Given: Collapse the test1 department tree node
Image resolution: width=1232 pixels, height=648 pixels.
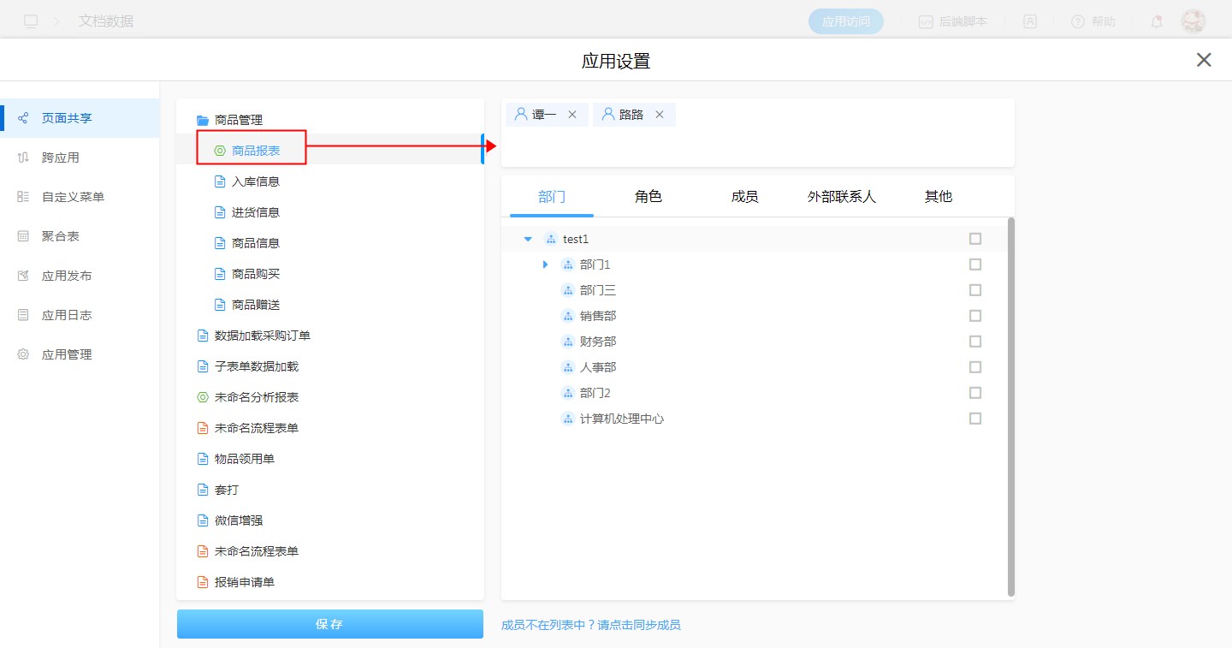Looking at the screenshot, I should click(528, 239).
